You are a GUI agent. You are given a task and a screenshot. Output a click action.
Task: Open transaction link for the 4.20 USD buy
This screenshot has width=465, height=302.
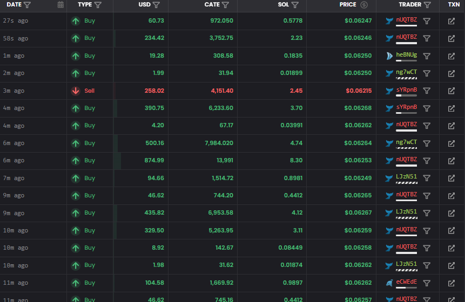(451, 126)
